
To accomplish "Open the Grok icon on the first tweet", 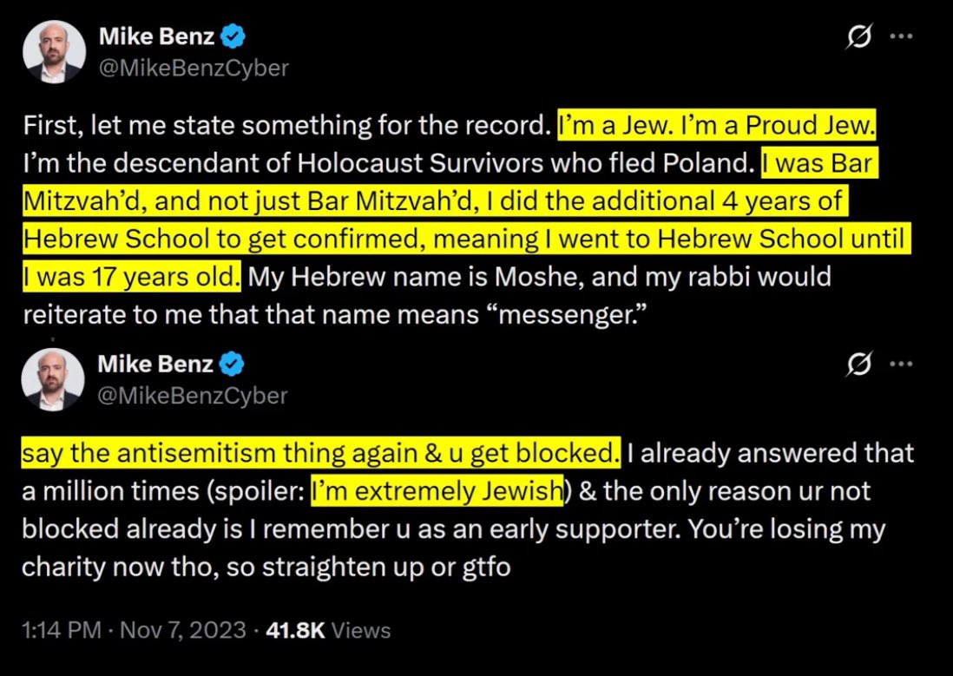I will (x=860, y=37).
